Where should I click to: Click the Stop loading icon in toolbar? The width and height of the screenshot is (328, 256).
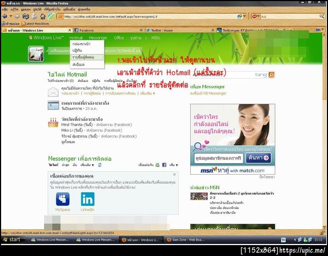34,16
